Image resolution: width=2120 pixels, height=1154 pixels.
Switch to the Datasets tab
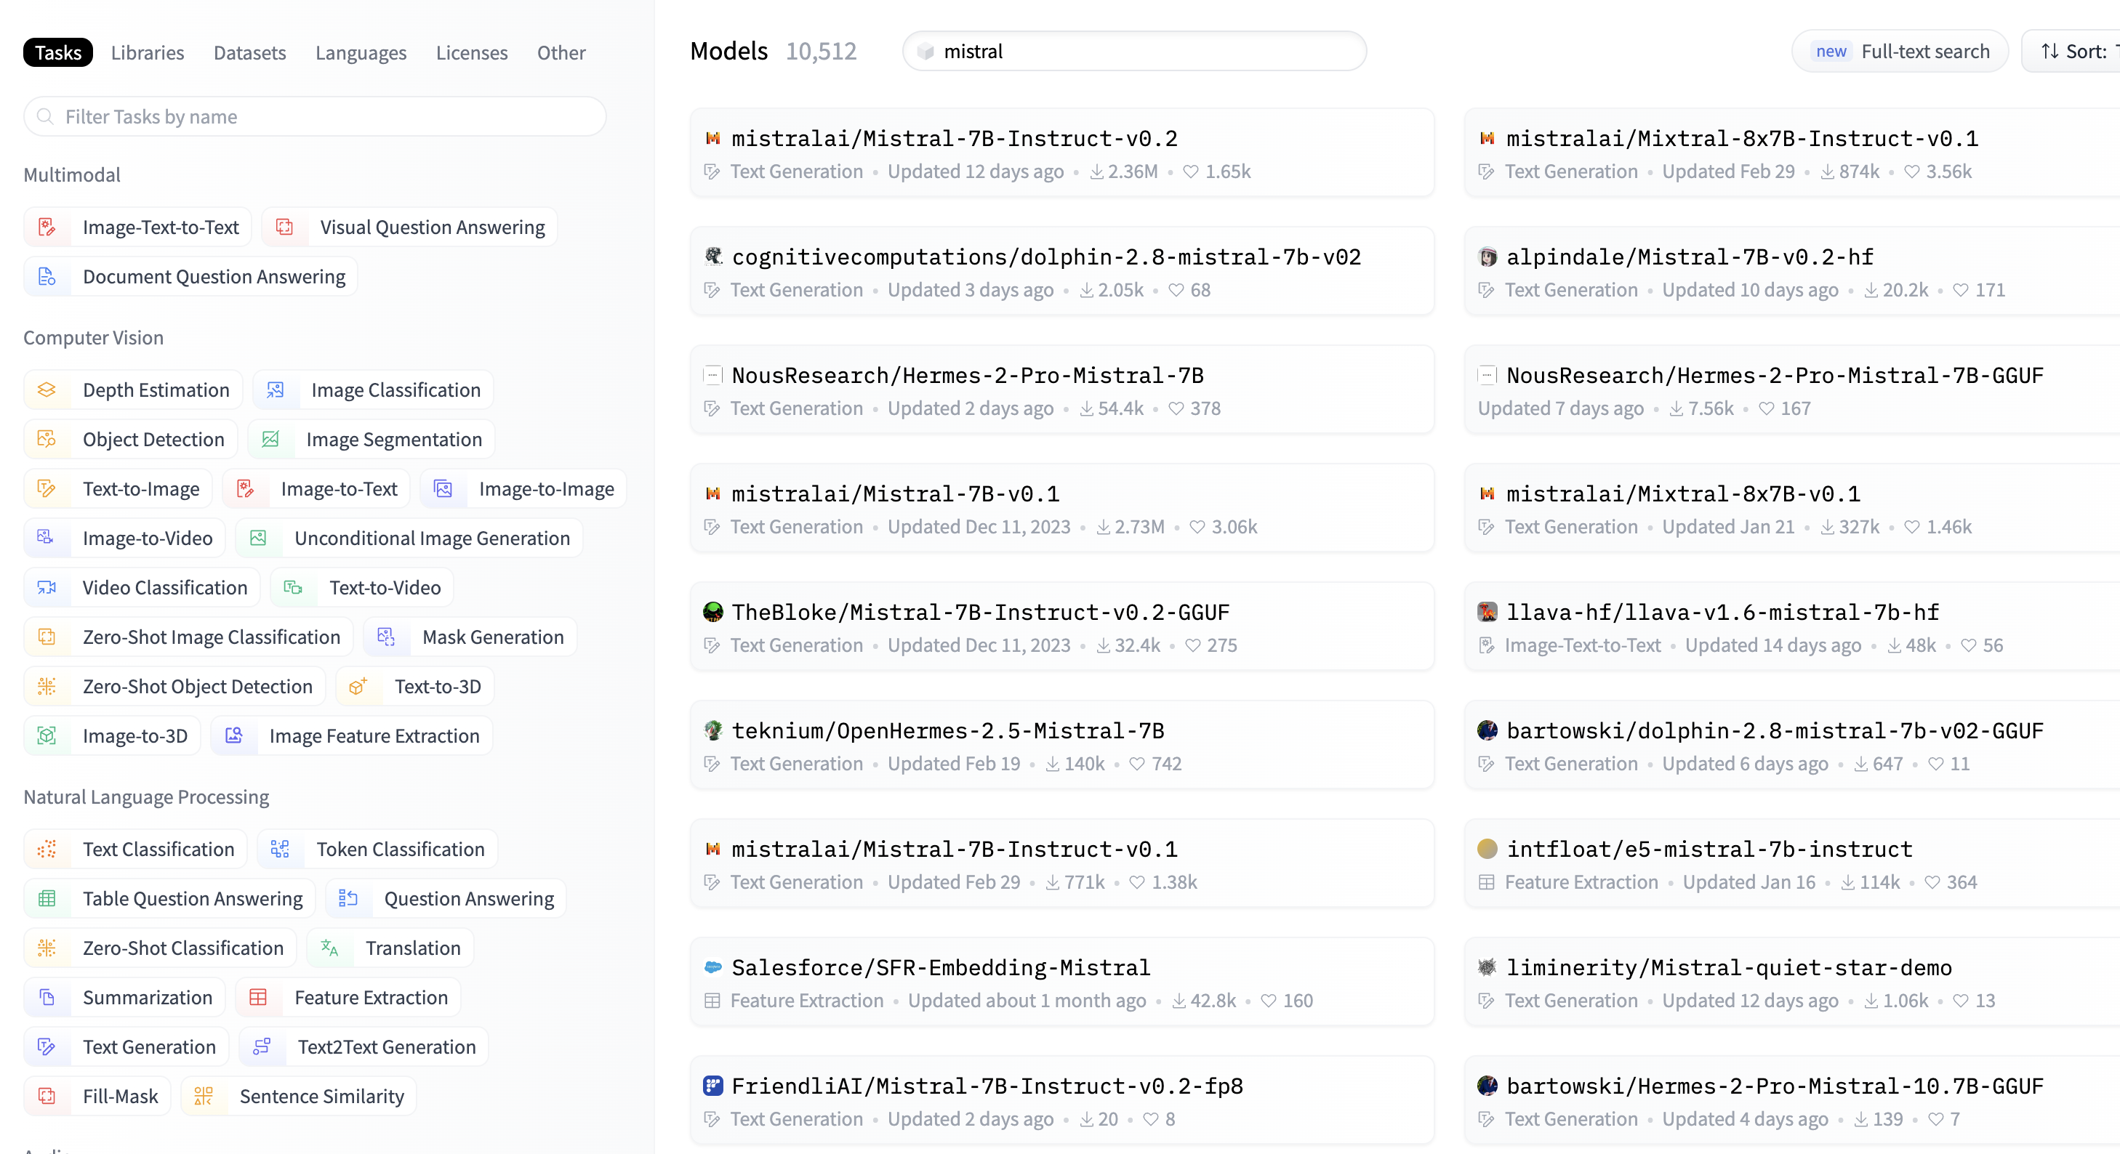[249, 52]
